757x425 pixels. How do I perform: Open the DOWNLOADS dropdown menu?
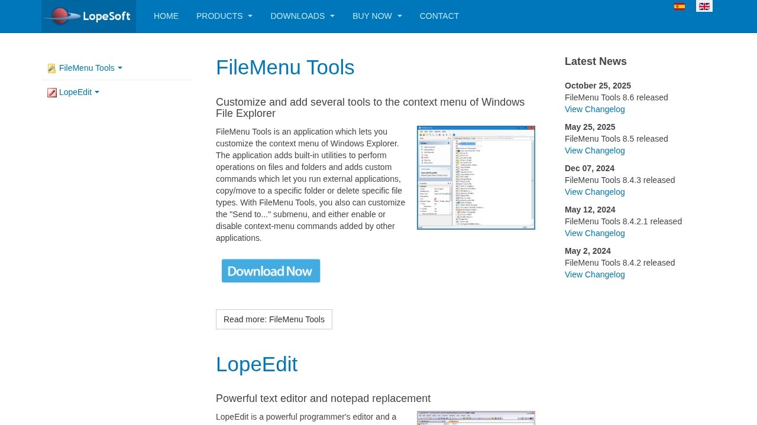(x=302, y=16)
